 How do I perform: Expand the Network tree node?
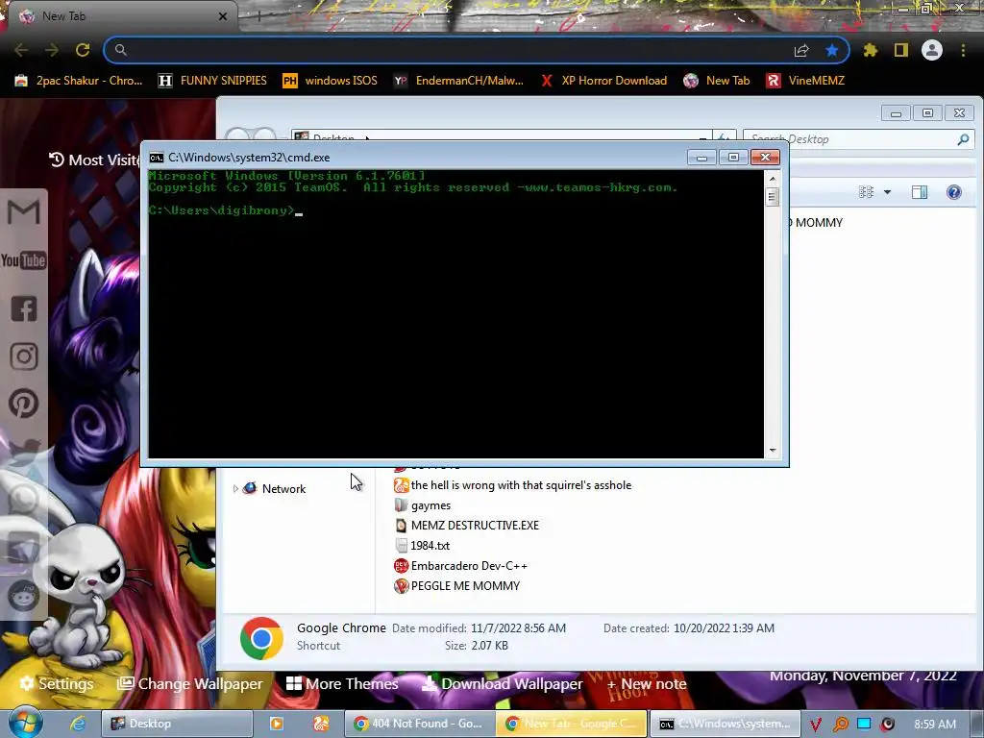pos(235,488)
